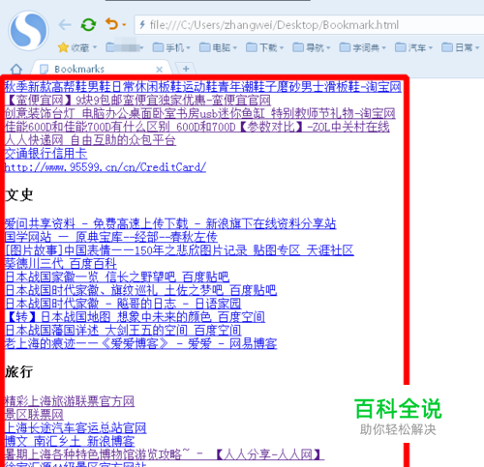Open the 汽车 bookmark folder
Screen dimensions: 484x467
[x=413, y=47]
